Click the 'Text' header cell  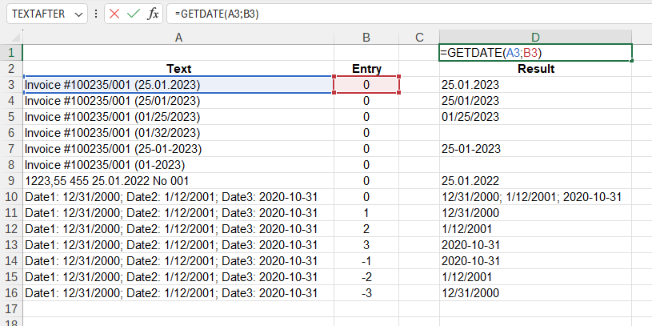pyautogui.click(x=178, y=69)
